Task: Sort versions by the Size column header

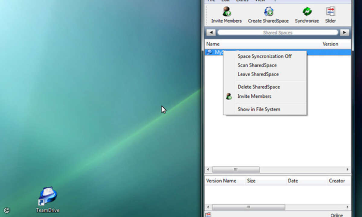Action: [265, 181]
